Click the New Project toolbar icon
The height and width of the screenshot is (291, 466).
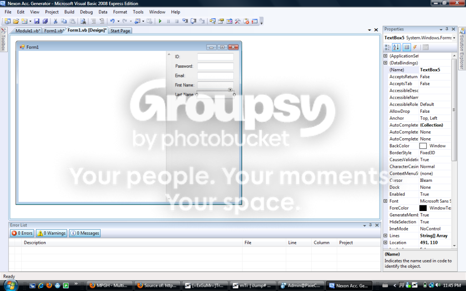(x=7, y=21)
